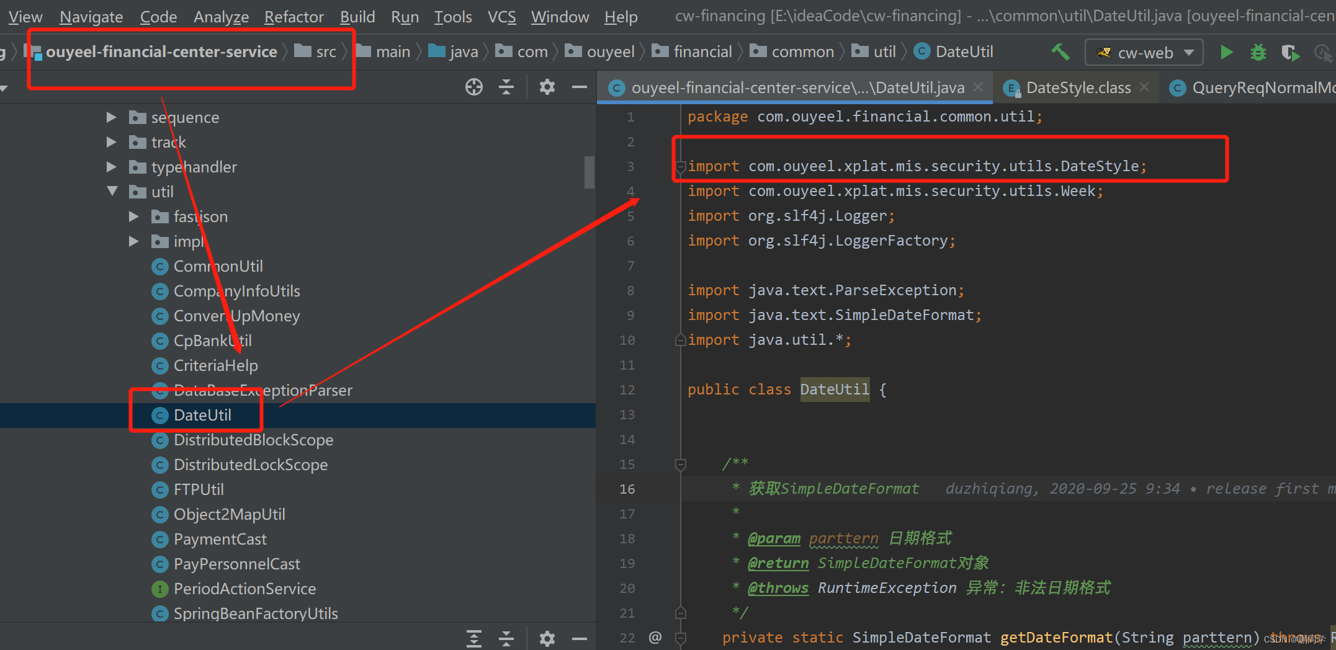Click the common breadcrumb folder

tap(792, 51)
